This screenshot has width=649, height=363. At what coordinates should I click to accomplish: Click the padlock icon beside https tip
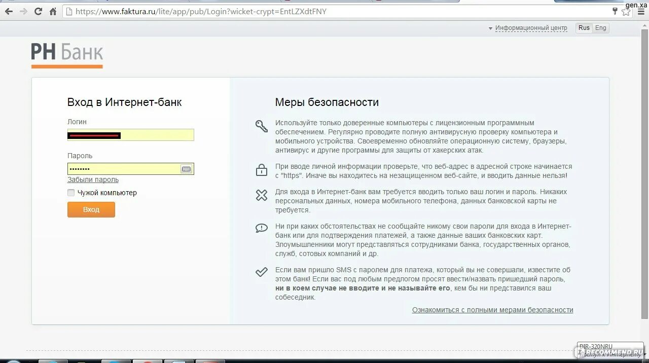[262, 170]
